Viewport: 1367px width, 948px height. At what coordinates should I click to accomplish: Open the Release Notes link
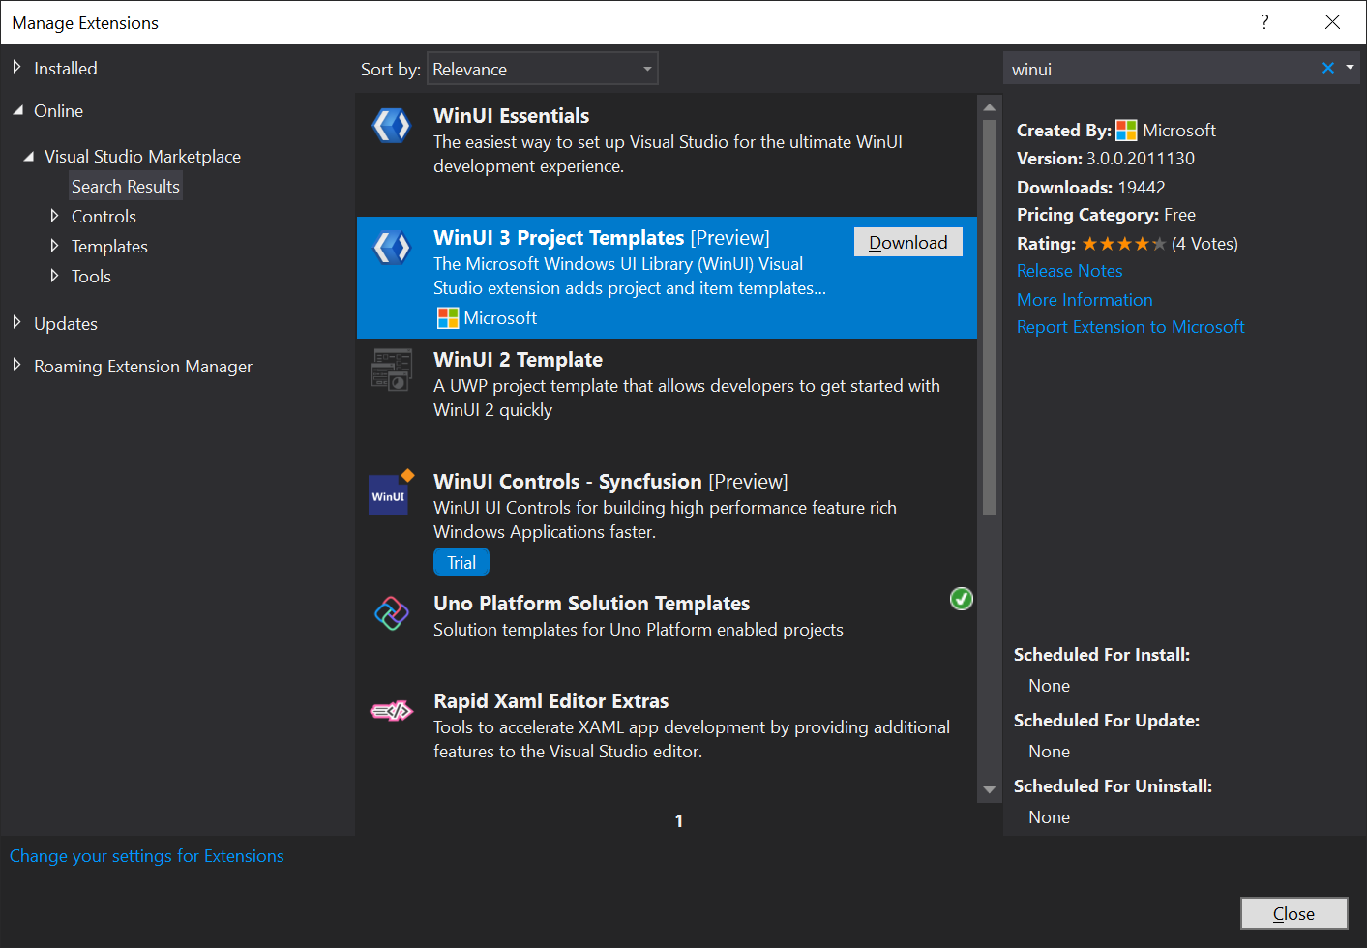point(1069,271)
